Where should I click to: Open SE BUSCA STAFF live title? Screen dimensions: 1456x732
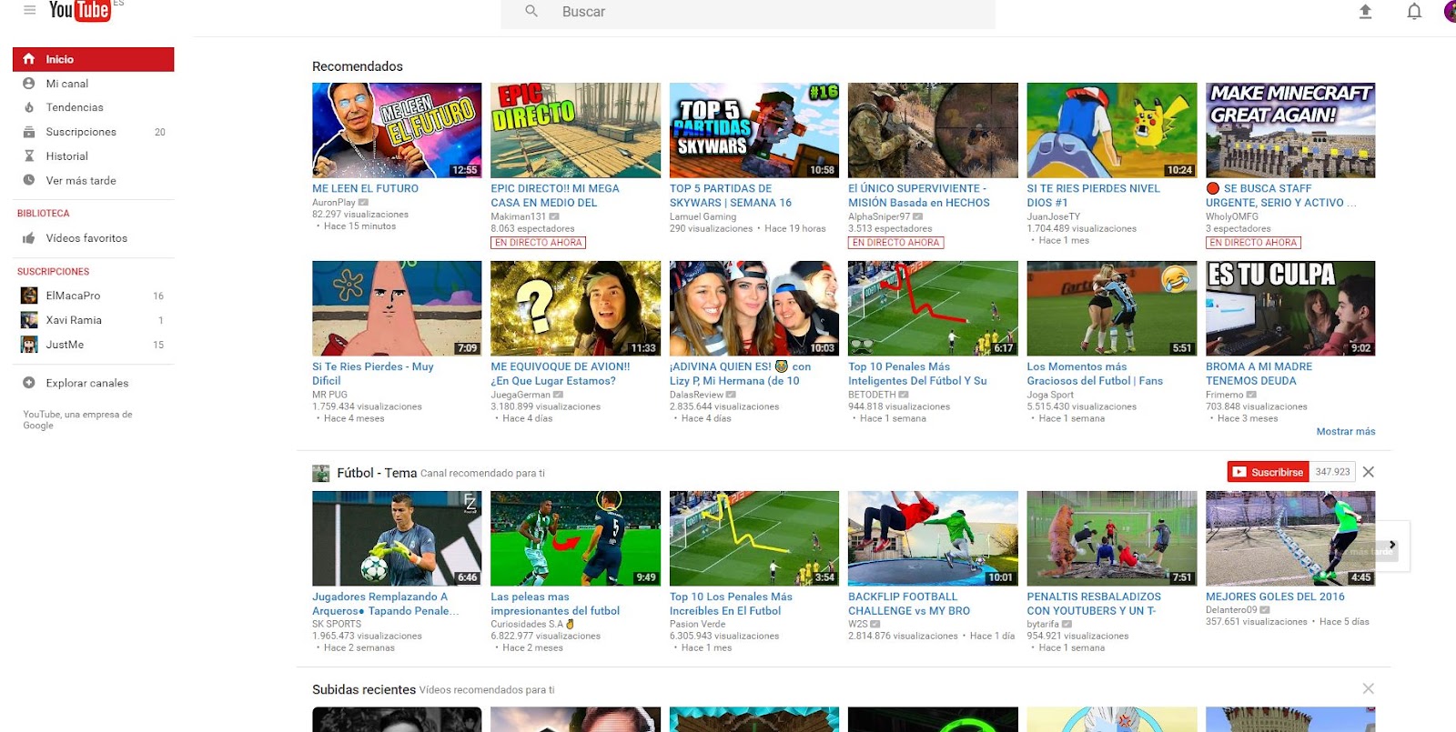coord(1281,196)
